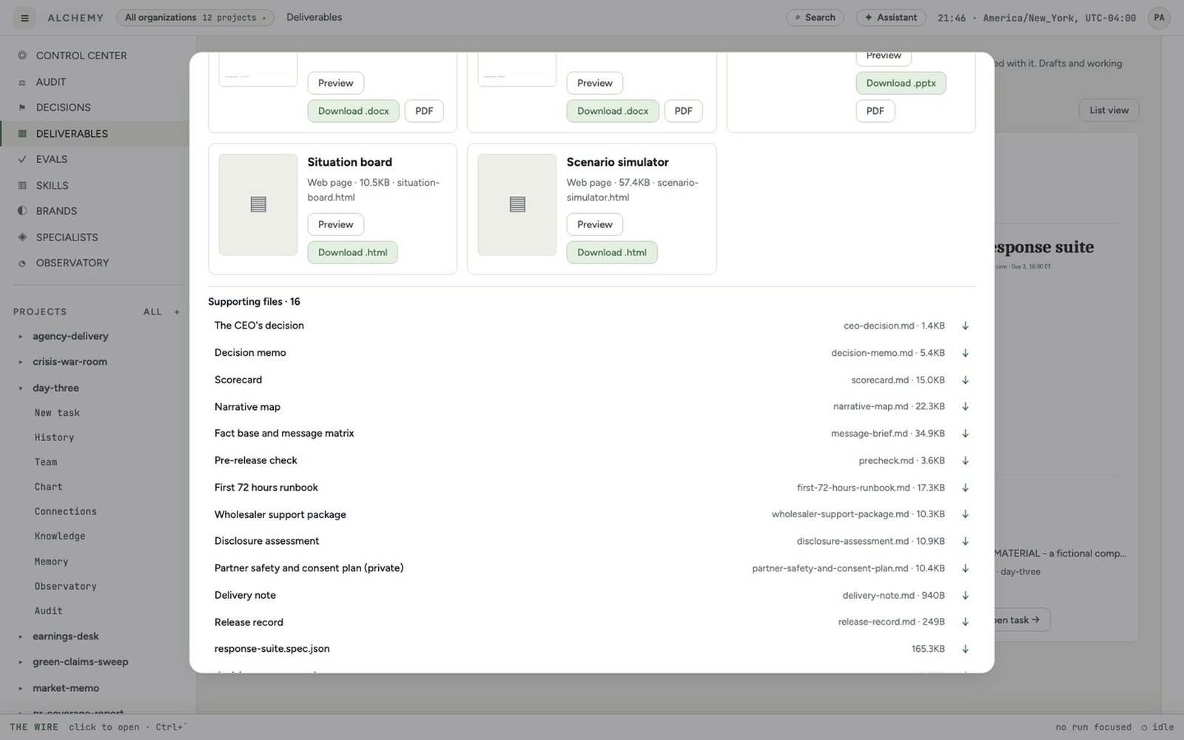
Task: Open Control Center in sidebar
Action: 81,55
